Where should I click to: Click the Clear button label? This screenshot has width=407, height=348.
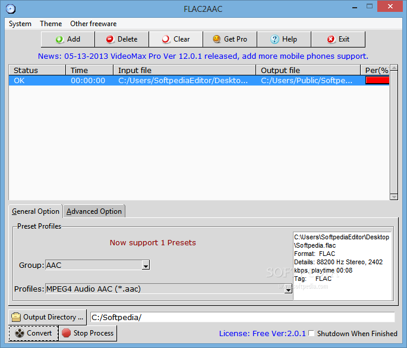click(182, 39)
